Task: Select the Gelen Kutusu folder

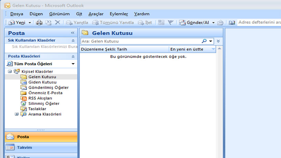Action: click(42, 77)
